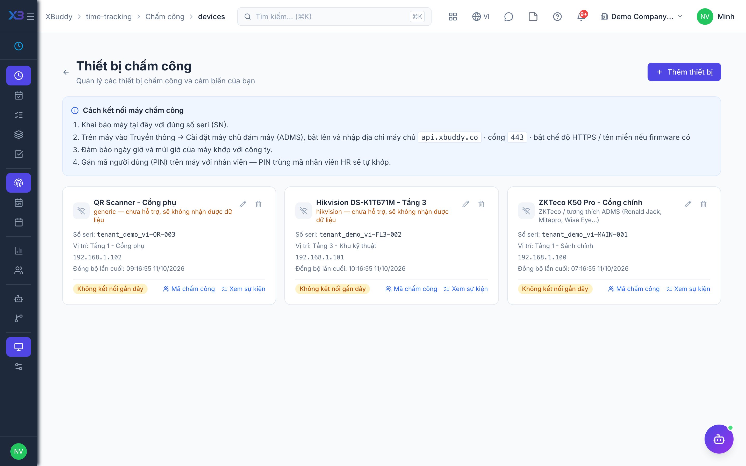746x466 pixels.
Task: Open the users group icon in sidebar
Action: pos(18,270)
